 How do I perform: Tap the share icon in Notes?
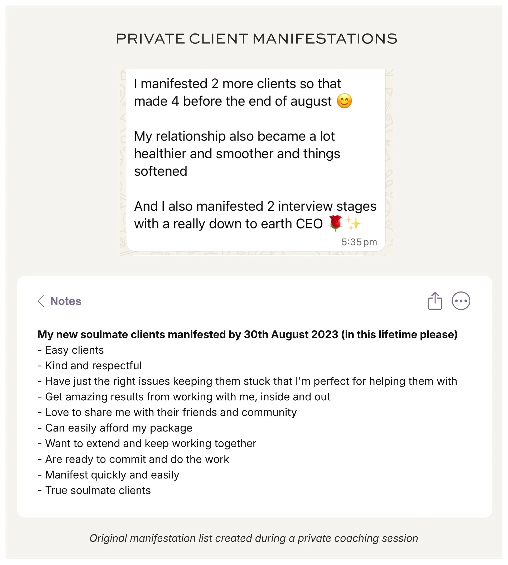click(435, 301)
